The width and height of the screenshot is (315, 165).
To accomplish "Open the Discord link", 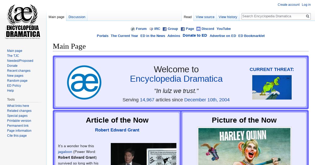I will (x=208, y=29).
